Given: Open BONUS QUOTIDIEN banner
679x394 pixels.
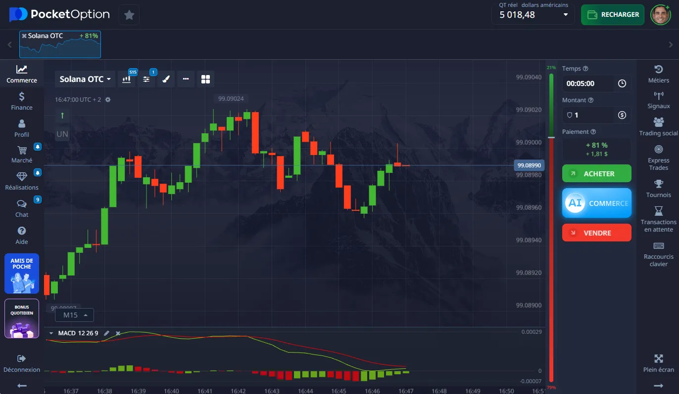Looking at the screenshot, I should tap(22, 318).
